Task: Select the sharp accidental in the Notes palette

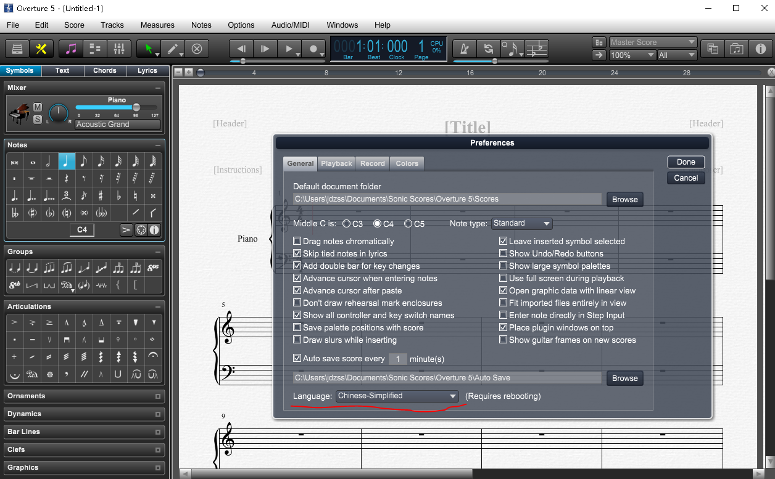Action: tap(101, 196)
